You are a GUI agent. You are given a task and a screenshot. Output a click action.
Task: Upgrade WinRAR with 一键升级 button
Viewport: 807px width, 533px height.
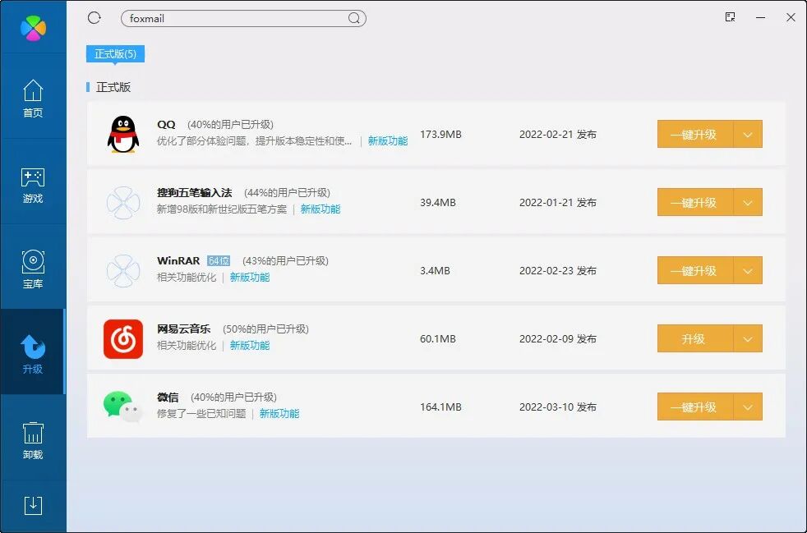(694, 271)
